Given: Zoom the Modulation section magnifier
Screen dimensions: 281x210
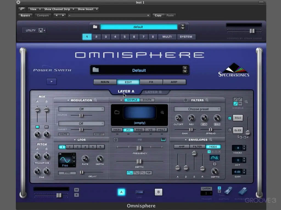Looking at the screenshot, I should click(95, 100).
